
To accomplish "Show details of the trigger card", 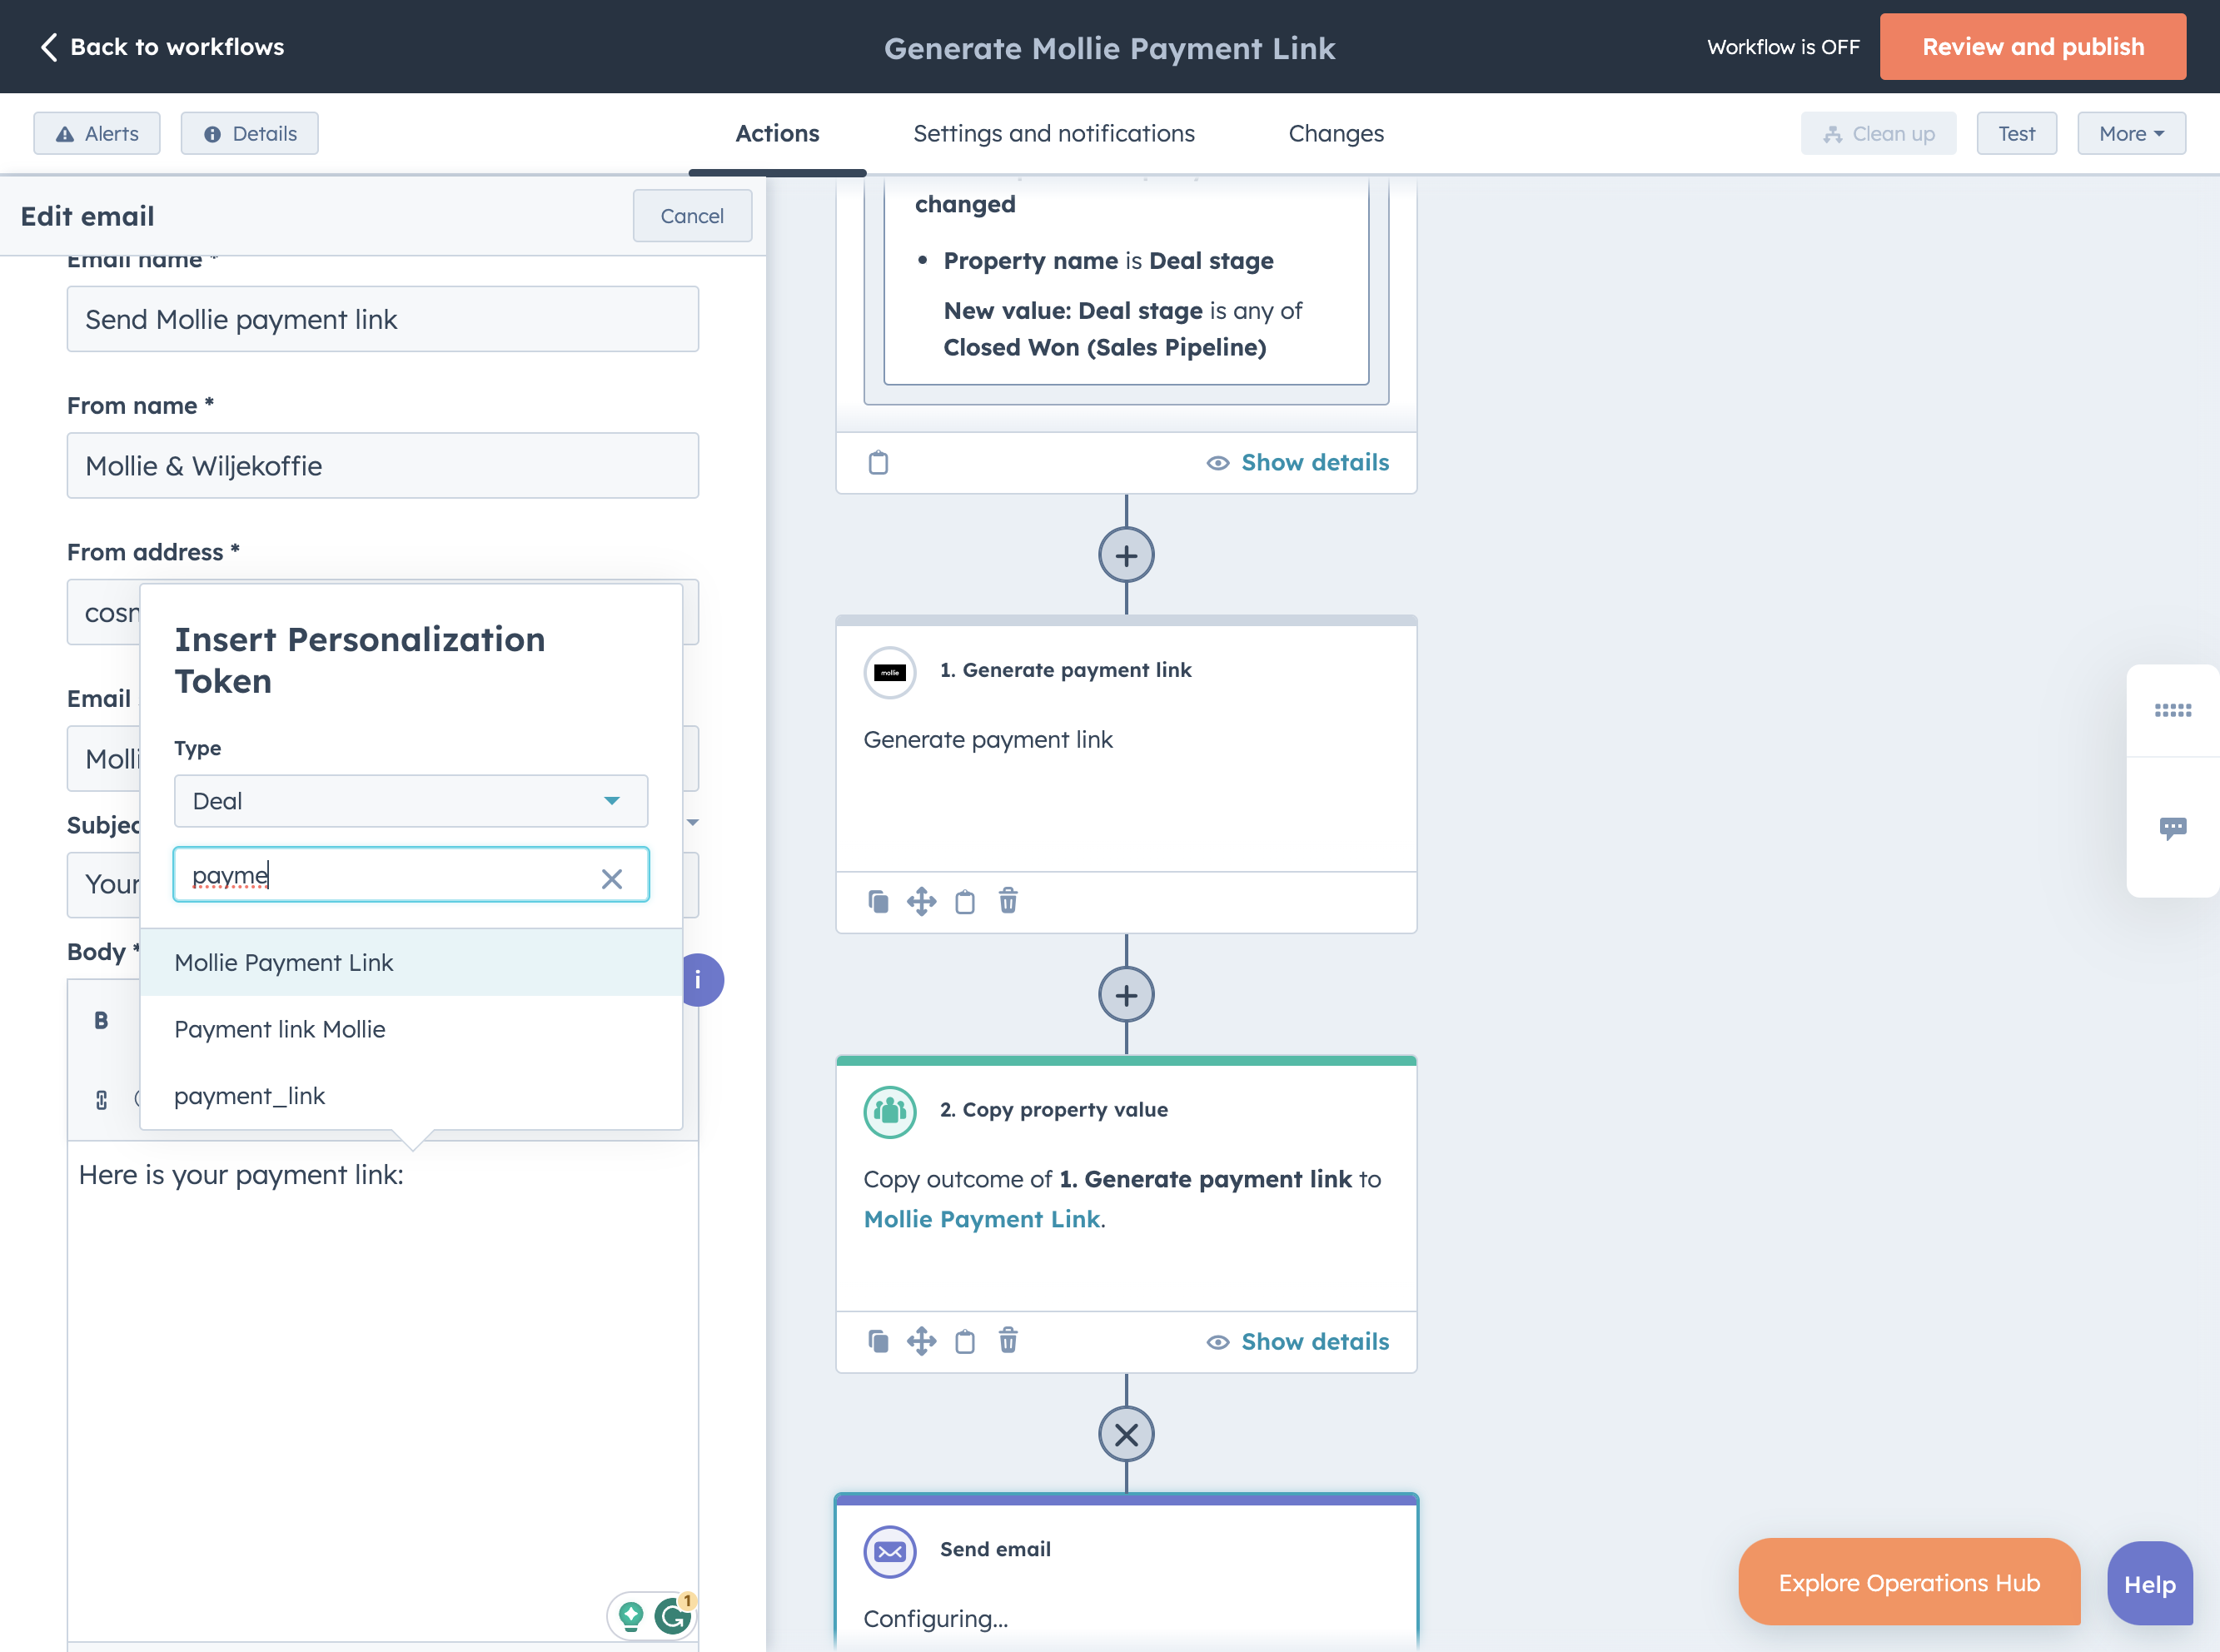I will (1298, 462).
